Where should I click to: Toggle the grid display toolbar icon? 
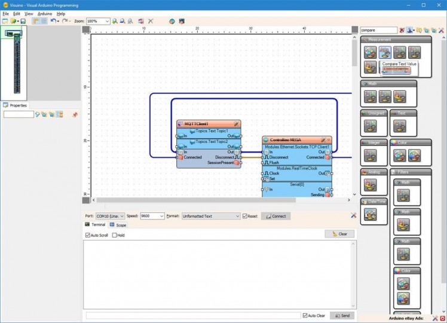coord(44,21)
